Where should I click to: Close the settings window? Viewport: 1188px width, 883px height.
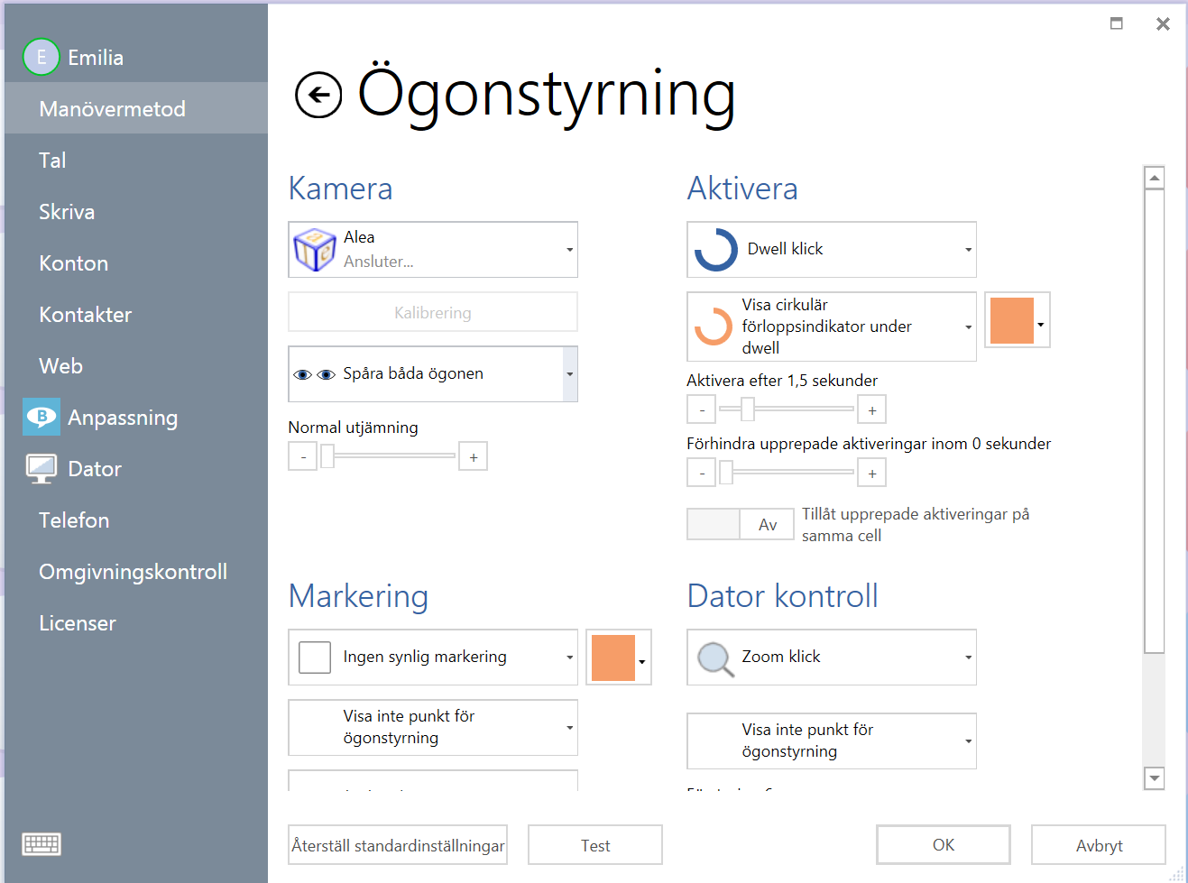click(x=1163, y=23)
